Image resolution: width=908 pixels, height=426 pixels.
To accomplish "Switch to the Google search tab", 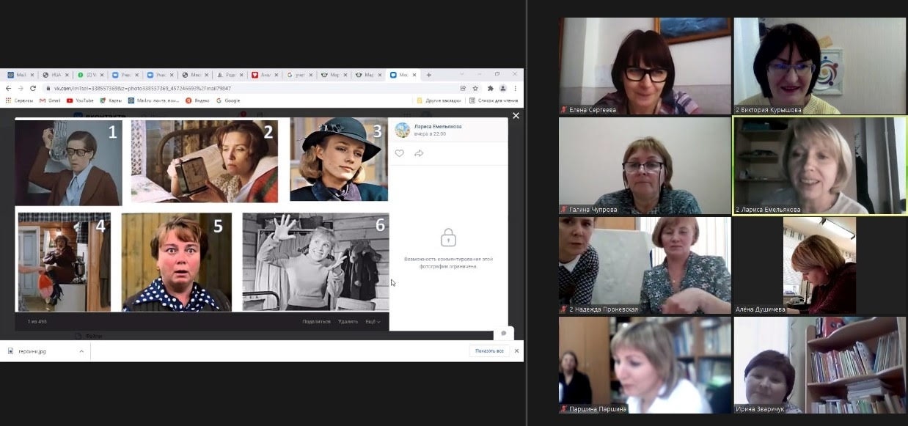I will tap(300, 75).
